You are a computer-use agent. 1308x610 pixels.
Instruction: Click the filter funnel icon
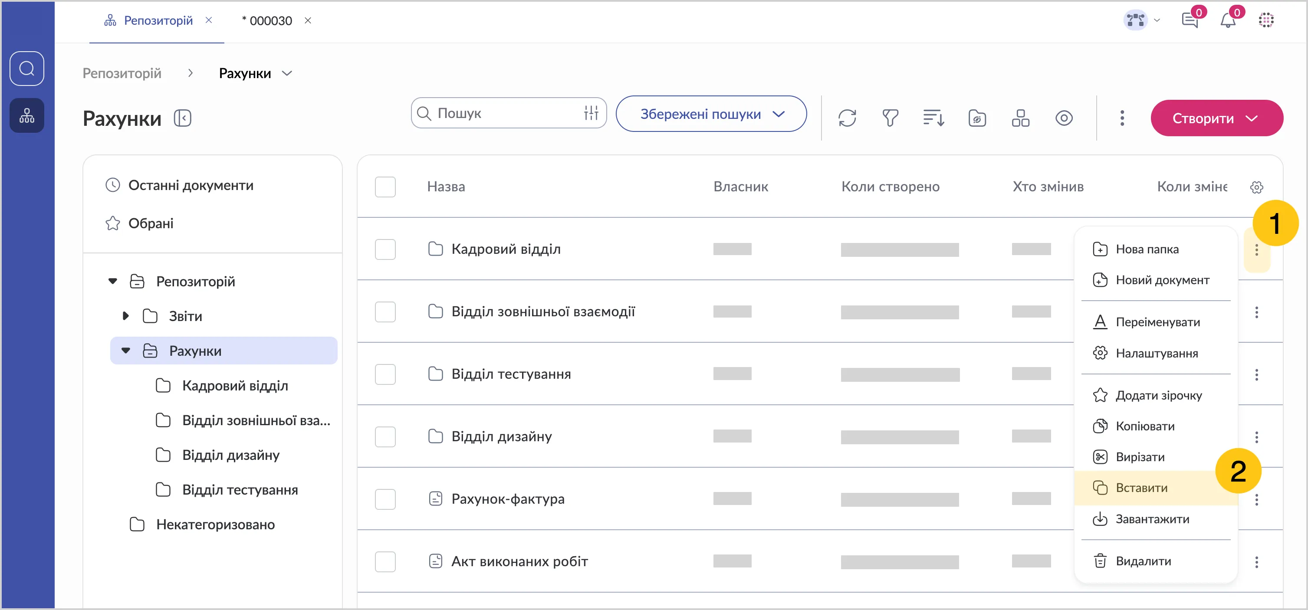pos(890,118)
